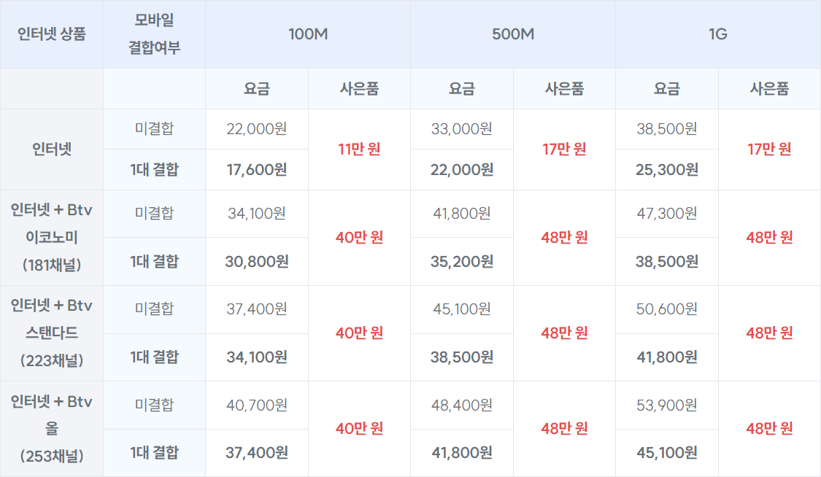The width and height of the screenshot is (821, 477).
Task: Click the 사은품 subheader under 100M
Action: tap(359, 89)
